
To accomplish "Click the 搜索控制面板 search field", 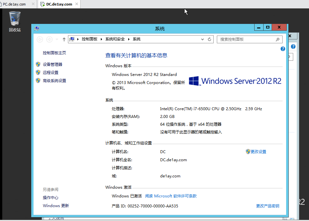I will (x=250, y=39).
